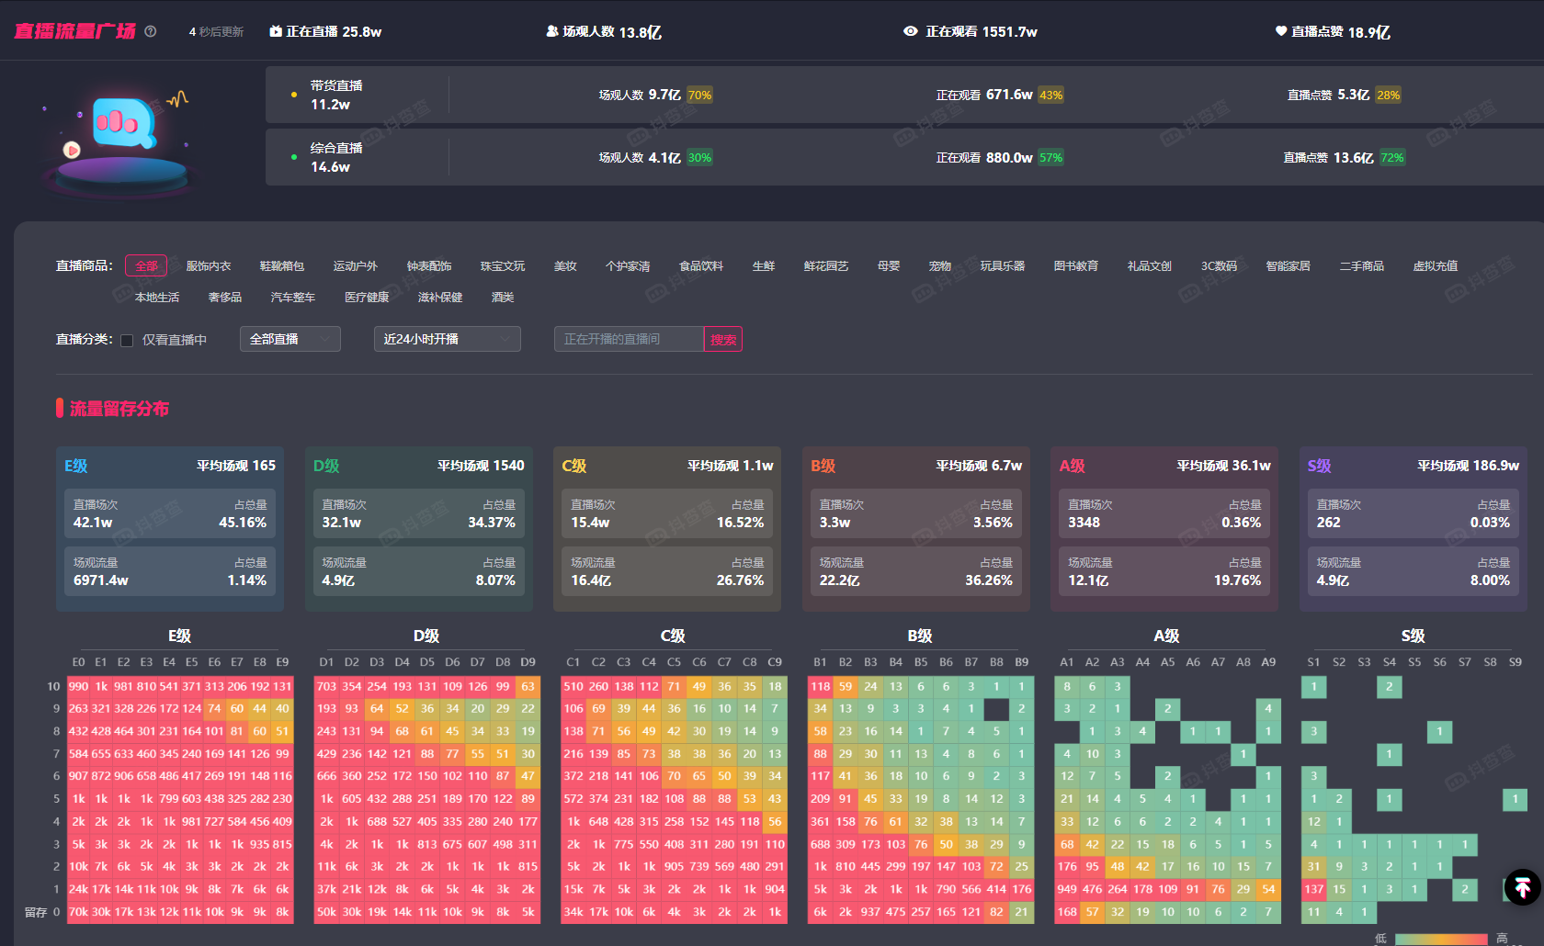
Task: Click the D级 card title
Action: (x=326, y=466)
